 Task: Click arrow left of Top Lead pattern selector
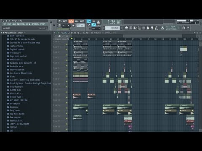pos(104,28)
